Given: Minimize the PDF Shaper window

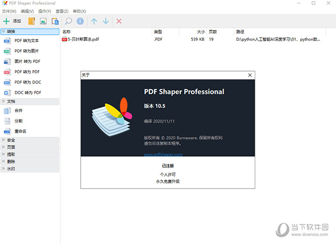Looking at the screenshot, I should 299,3.
